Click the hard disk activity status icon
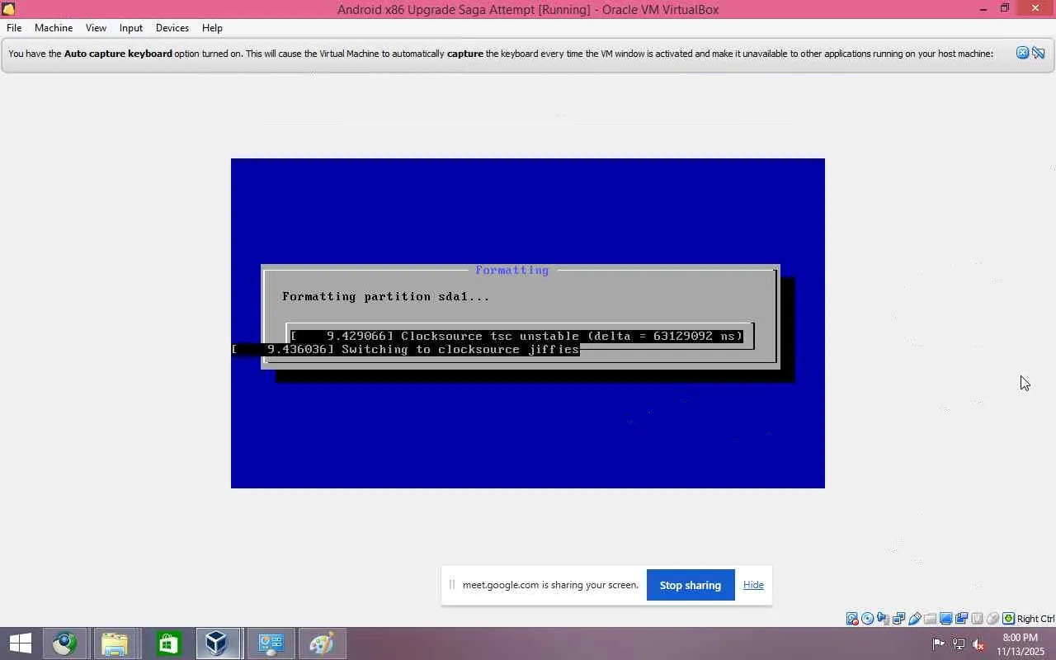 click(x=852, y=619)
